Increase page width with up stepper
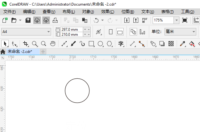 point(89,30)
